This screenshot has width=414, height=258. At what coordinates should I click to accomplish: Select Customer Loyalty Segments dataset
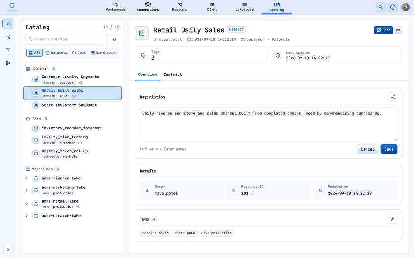click(x=72, y=80)
